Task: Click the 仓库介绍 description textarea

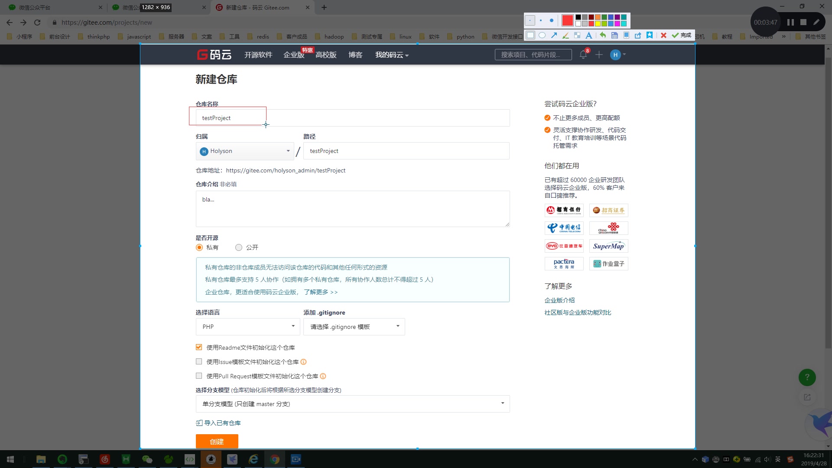Action: (x=353, y=209)
